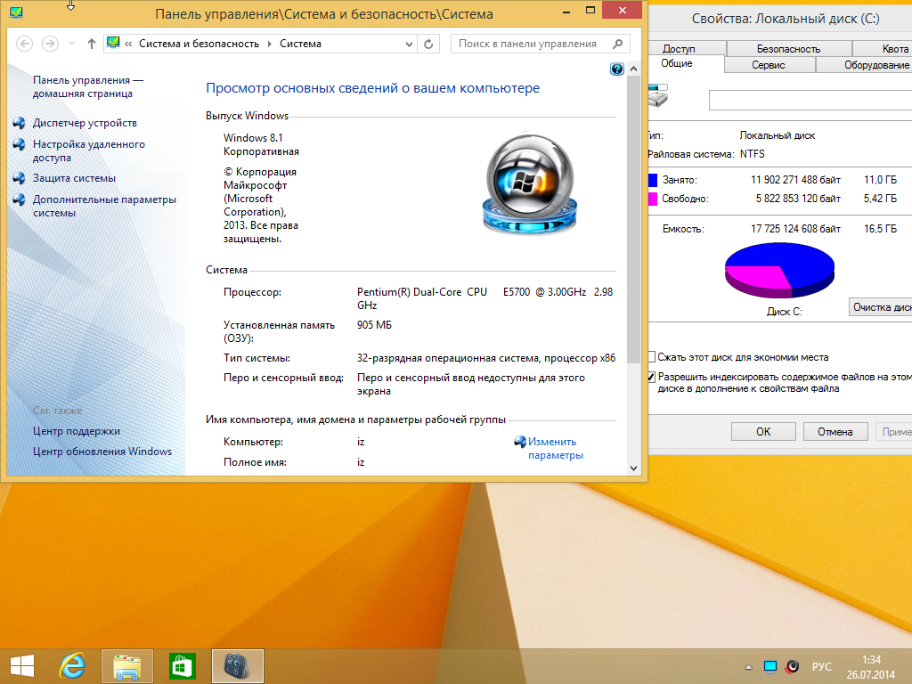
Task: Click the disk label text field
Action: (x=810, y=100)
